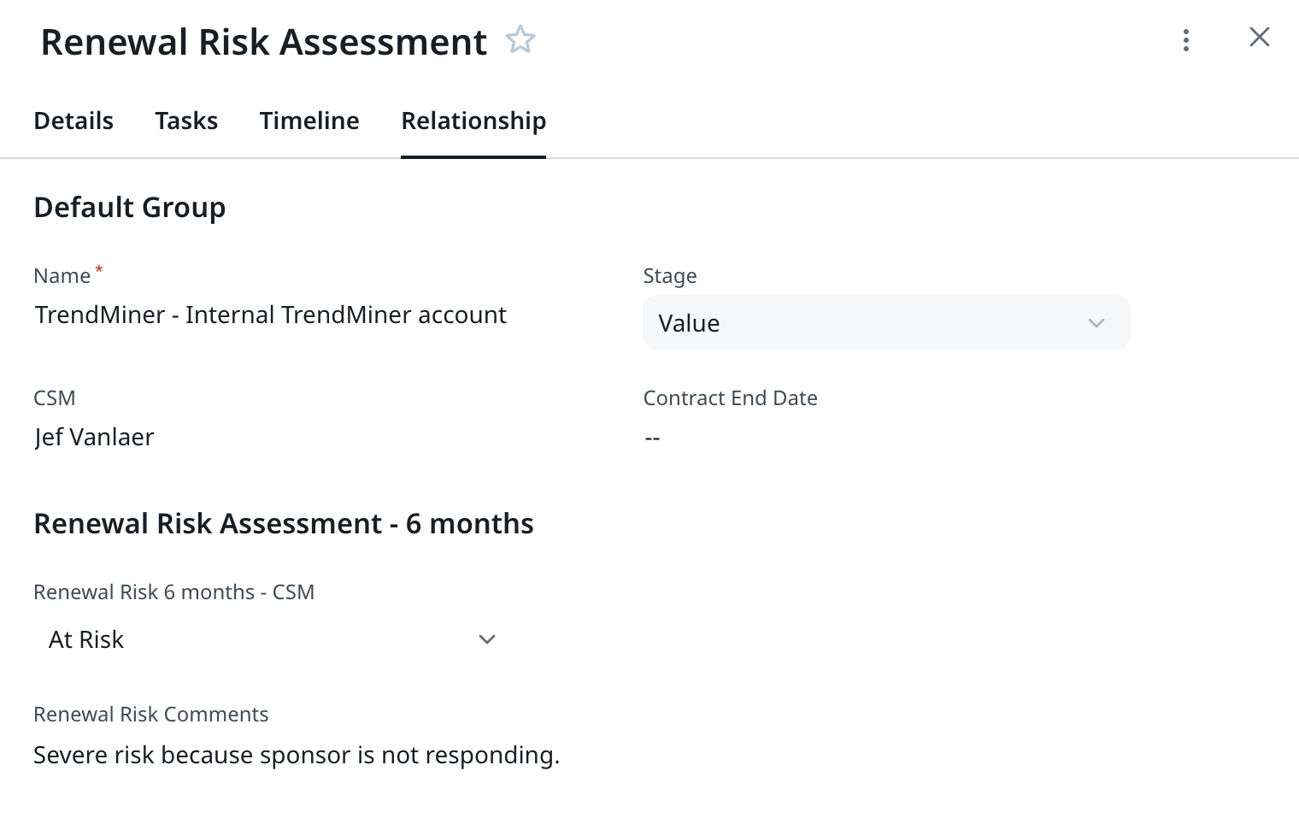Edit the Renewal Risk Comments text
The height and width of the screenshot is (824, 1299).
[x=297, y=755]
